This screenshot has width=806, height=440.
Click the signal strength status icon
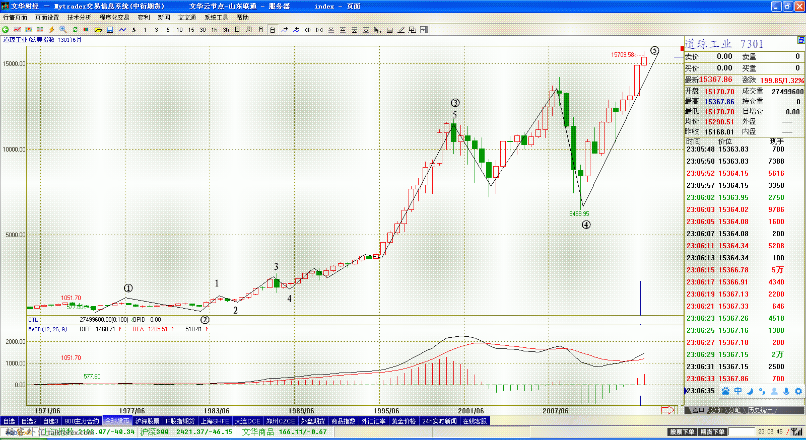click(x=796, y=432)
